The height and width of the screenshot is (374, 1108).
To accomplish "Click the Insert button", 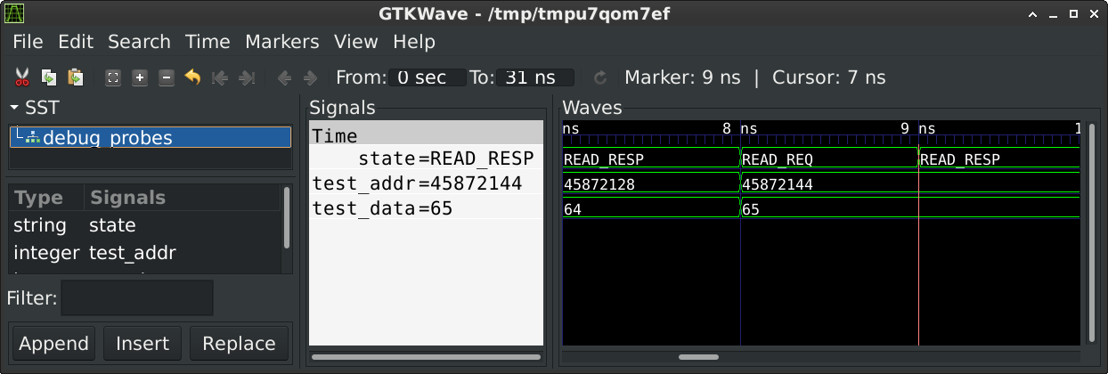I will [x=143, y=344].
